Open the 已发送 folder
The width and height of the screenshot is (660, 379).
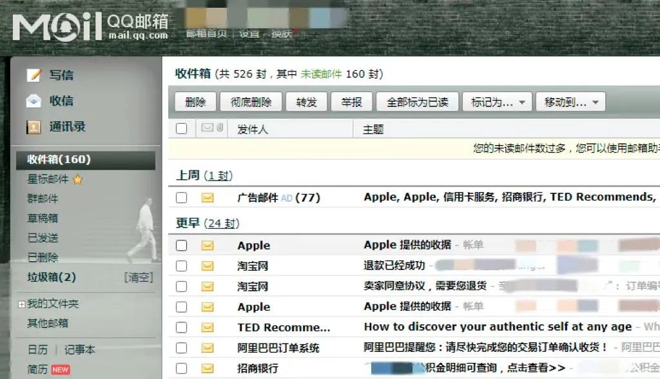(43, 238)
